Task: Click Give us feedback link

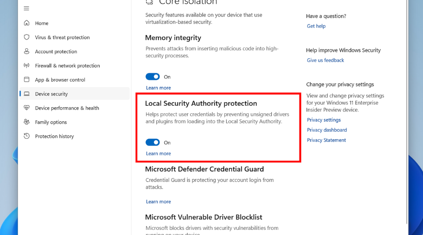Action: pos(325,60)
